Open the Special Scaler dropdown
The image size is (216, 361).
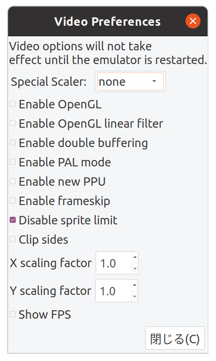coord(130,81)
